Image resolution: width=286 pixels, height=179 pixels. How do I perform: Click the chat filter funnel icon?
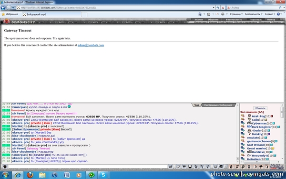point(184,167)
